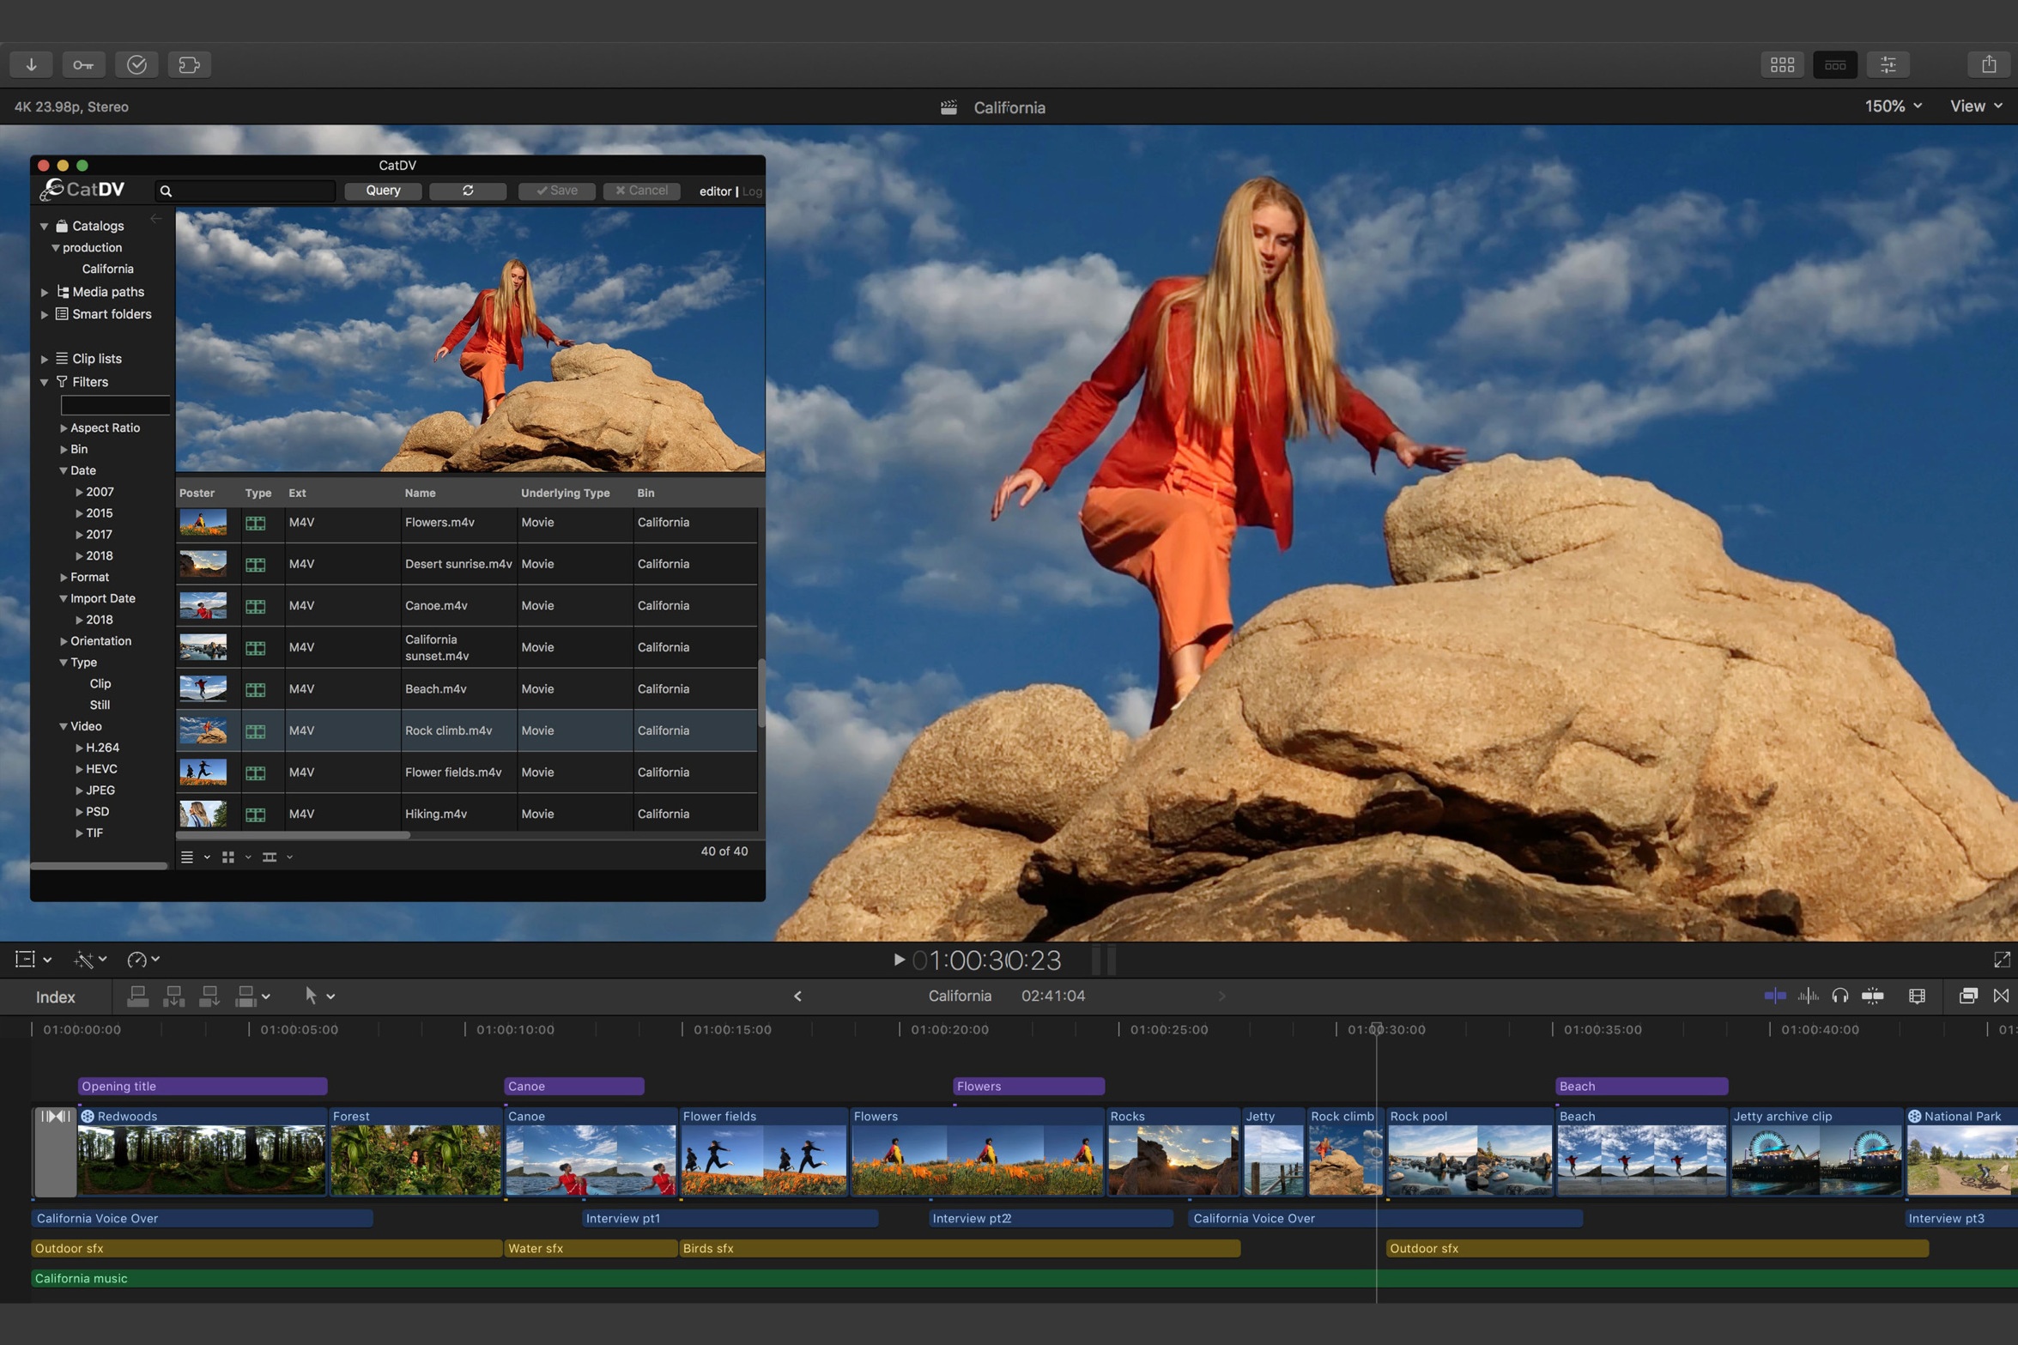Open the View options dropdown

[1975, 106]
